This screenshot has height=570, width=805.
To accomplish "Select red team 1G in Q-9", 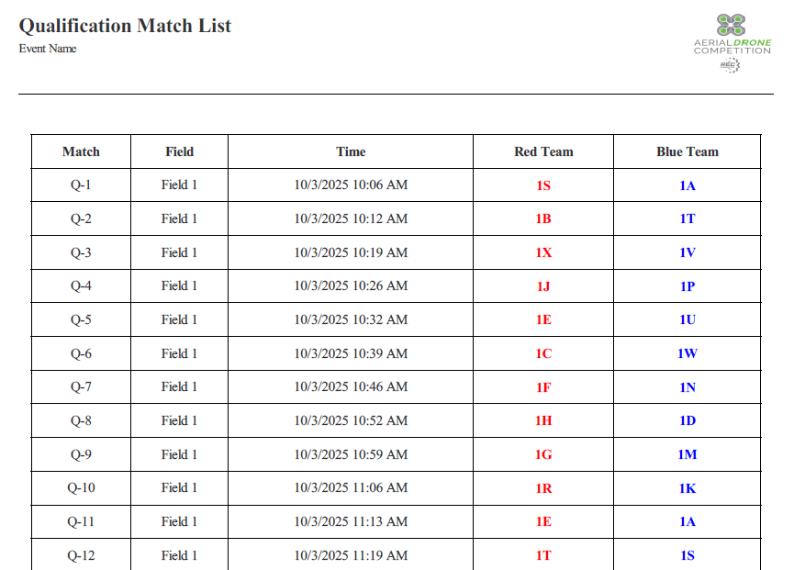I will pyautogui.click(x=543, y=454).
